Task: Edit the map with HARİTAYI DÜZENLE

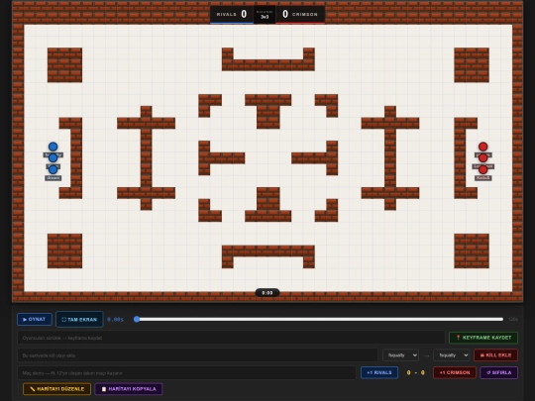Action: [x=57, y=389]
